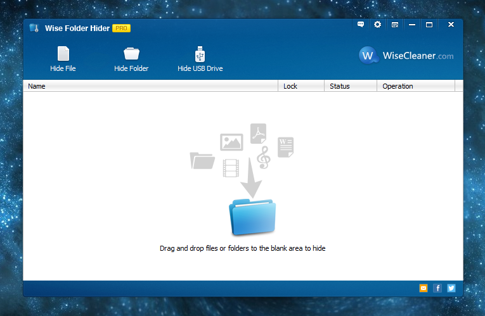Open the Twitter icon in footer
The height and width of the screenshot is (316, 485).
coord(451,288)
